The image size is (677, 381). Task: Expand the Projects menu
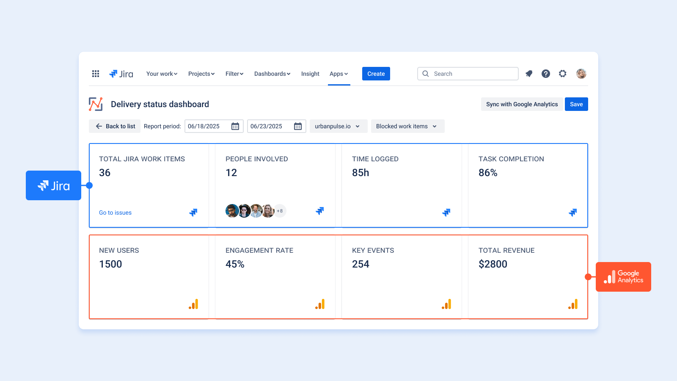[x=201, y=74]
